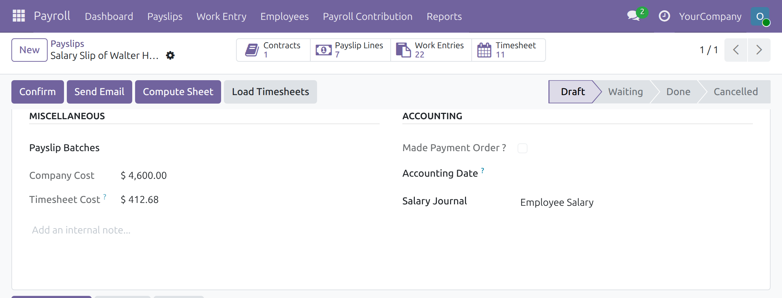The image size is (782, 298).
Task: Click the Load Timesheets button
Action: click(x=271, y=92)
